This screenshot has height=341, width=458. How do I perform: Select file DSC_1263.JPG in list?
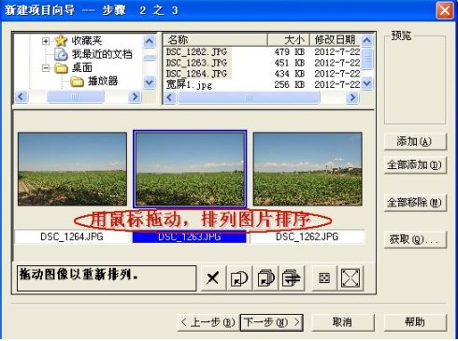197,63
